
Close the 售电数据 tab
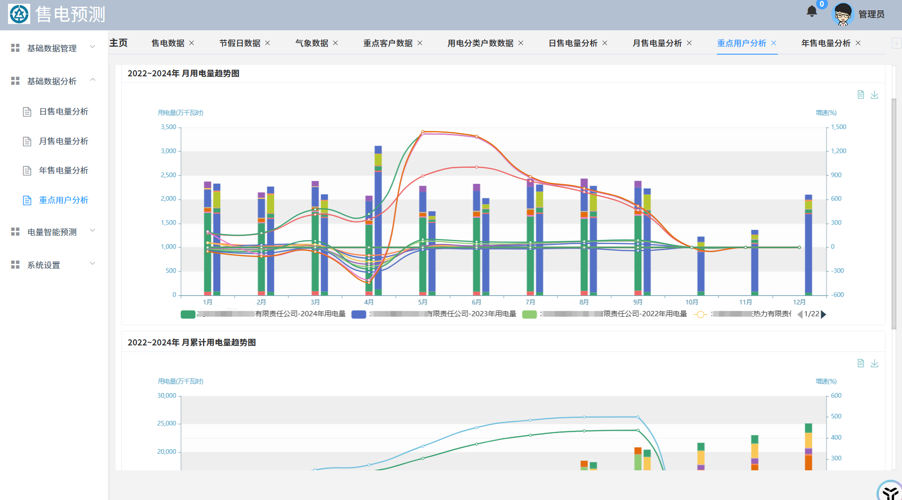[192, 43]
